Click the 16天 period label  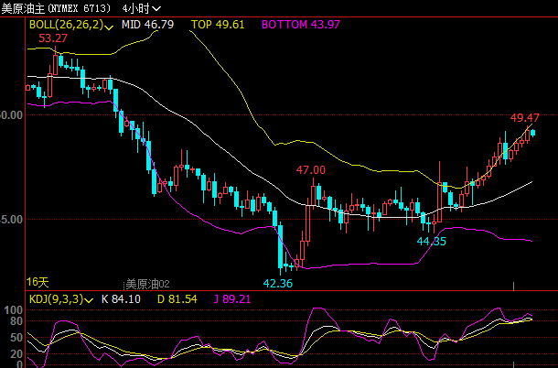pos(38,283)
